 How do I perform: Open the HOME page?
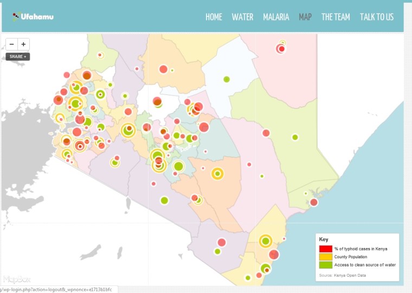[x=214, y=17]
